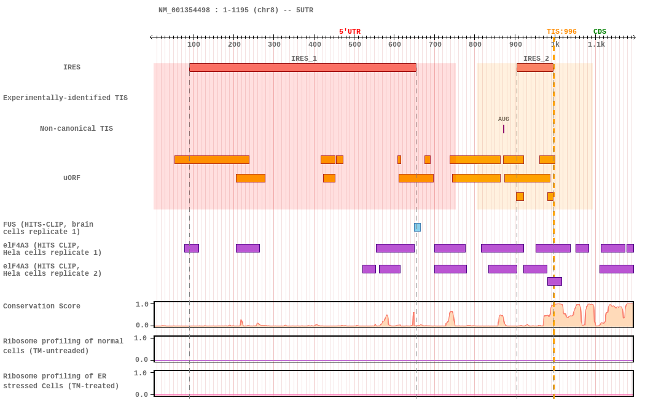
Task: Click the 1.1k tick on the position axis
Action: [596, 44]
